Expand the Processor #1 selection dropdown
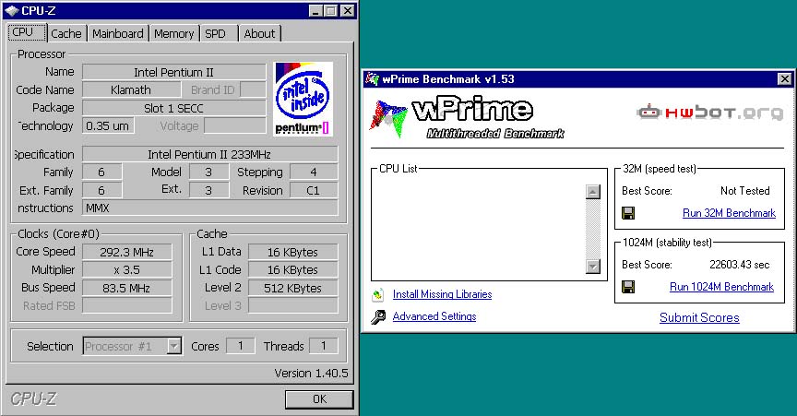797x416 pixels. pyautogui.click(x=173, y=346)
